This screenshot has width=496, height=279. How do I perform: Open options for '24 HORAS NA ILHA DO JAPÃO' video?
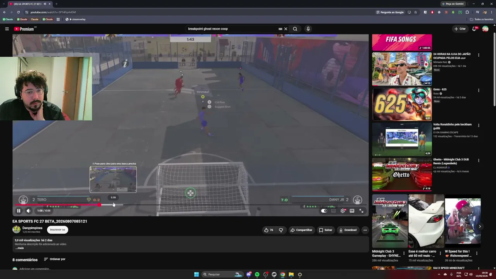click(479, 55)
